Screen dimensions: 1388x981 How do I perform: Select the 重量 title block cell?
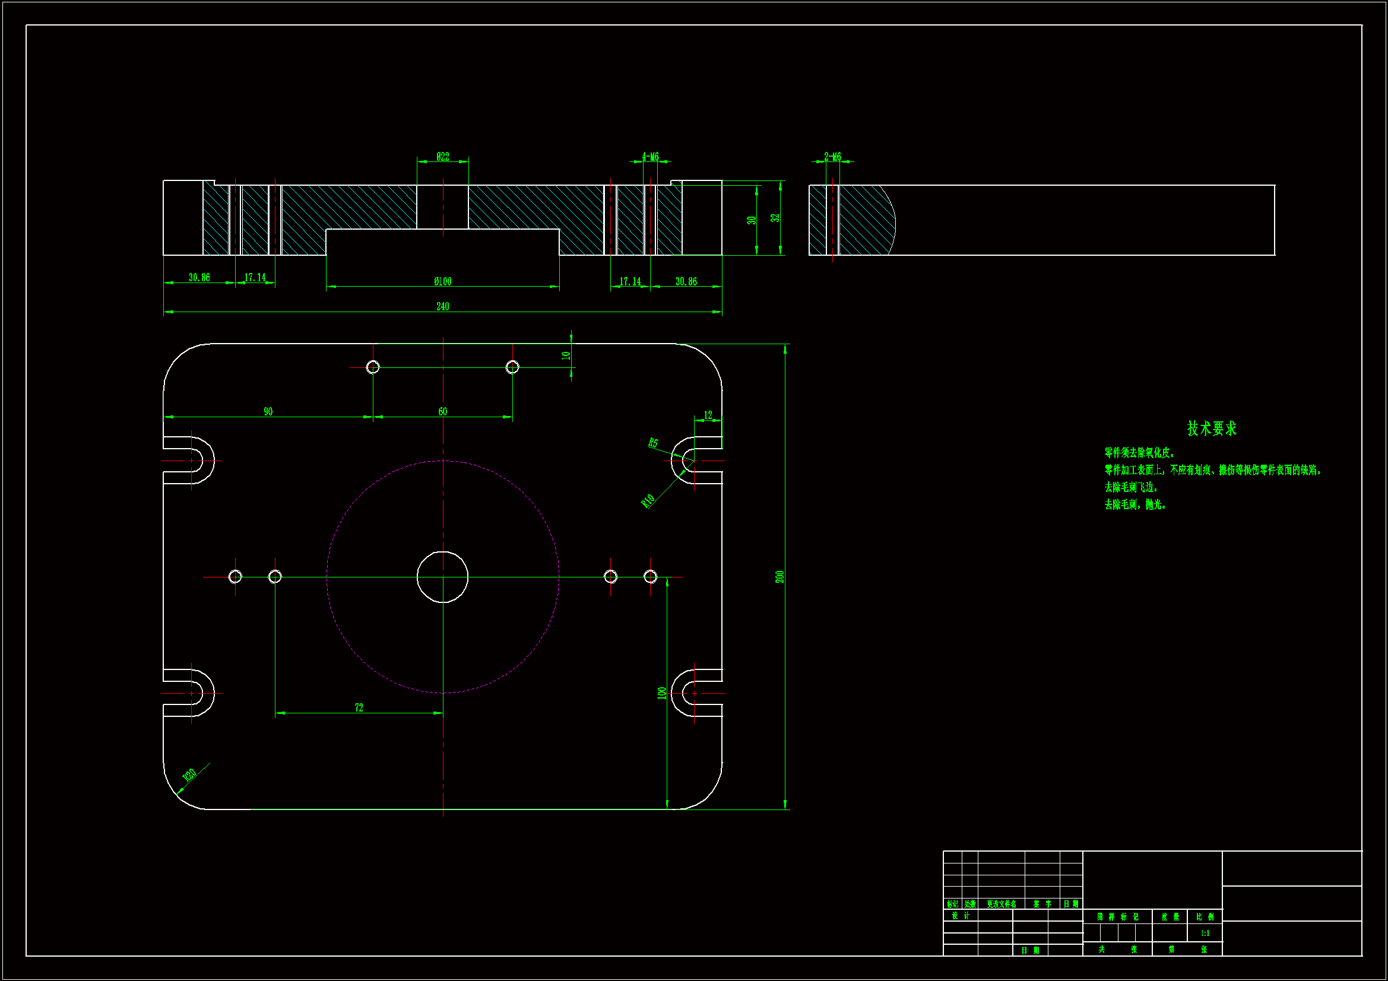[1170, 917]
